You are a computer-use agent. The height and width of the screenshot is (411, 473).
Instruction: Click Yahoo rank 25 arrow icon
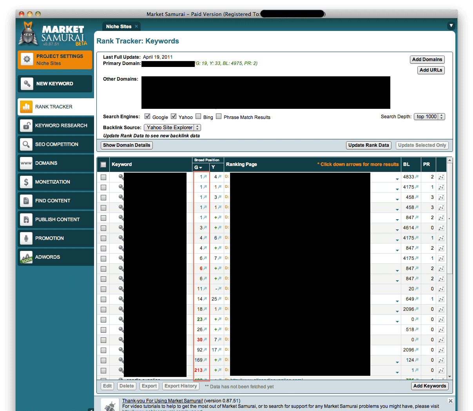[220, 299]
